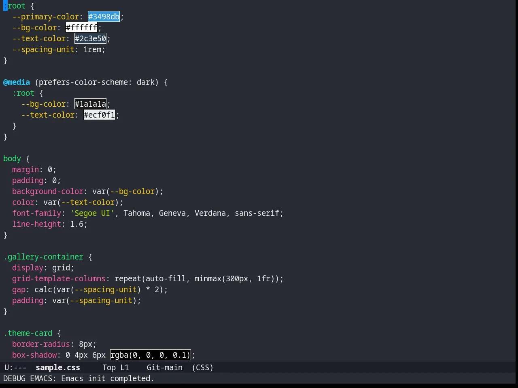Click the line-height property

36,224
